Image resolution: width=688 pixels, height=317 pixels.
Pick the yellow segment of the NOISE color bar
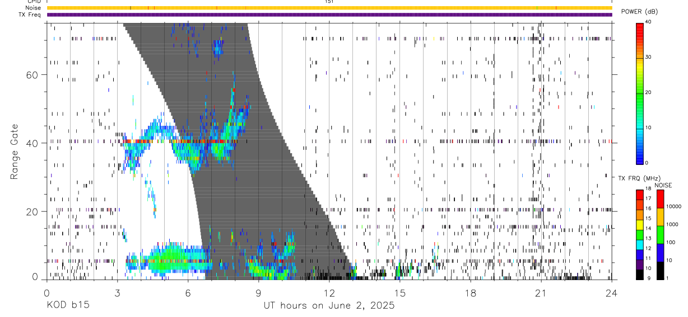pyautogui.click(x=660, y=217)
